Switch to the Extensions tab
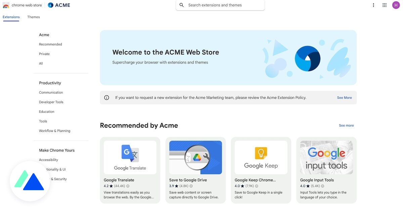Image resolution: width=403 pixels, height=211 pixels. [11, 17]
